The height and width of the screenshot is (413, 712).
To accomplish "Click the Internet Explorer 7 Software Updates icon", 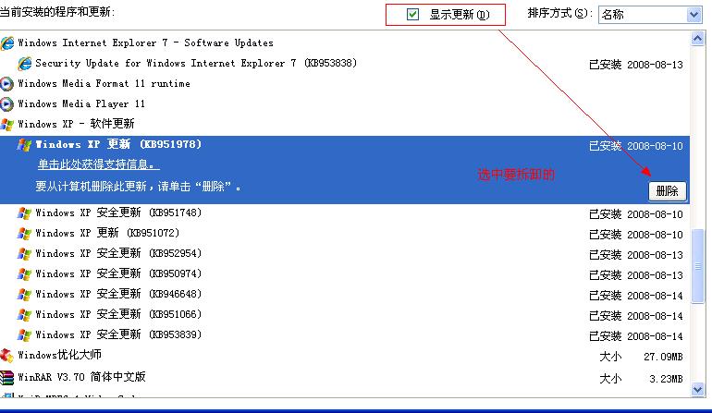I will 7,43.
